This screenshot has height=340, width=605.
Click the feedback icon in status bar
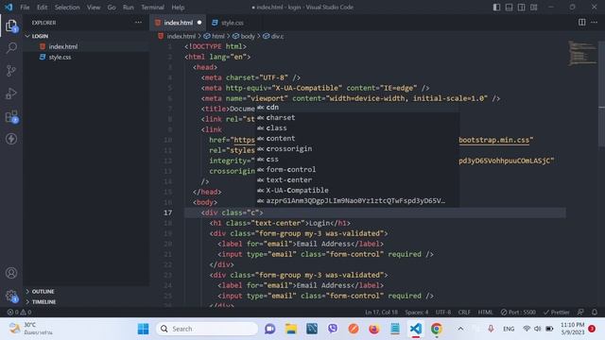pyautogui.click(x=580, y=313)
